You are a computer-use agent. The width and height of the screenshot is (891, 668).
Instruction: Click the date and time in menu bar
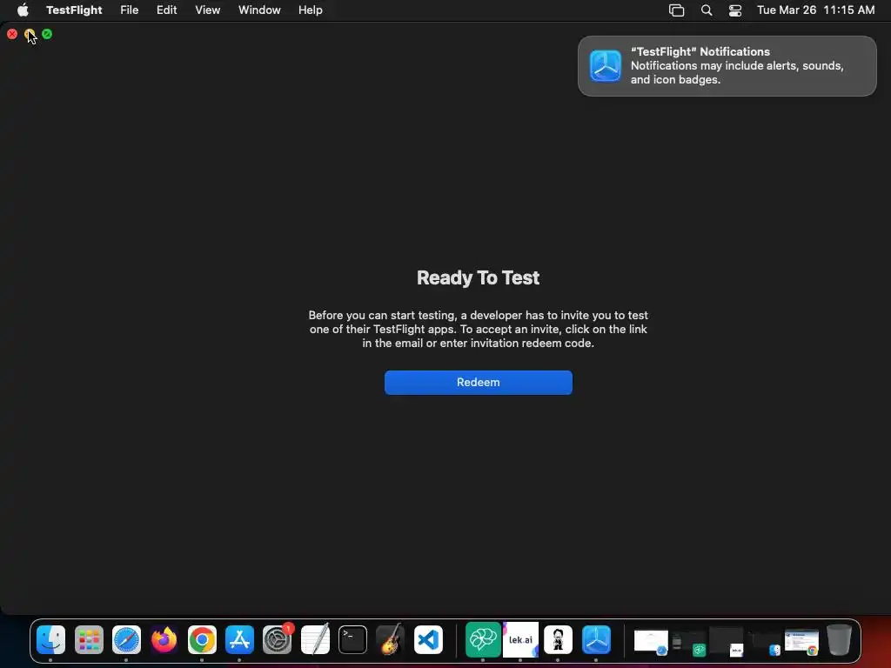[x=815, y=10]
